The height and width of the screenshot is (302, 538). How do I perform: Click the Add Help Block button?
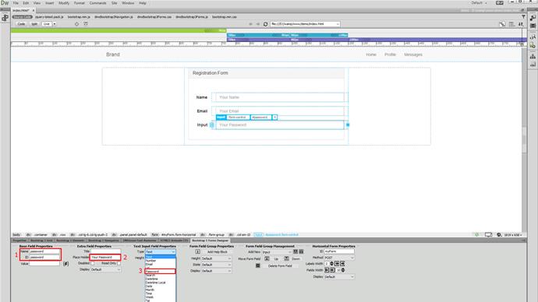(x=218, y=251)
